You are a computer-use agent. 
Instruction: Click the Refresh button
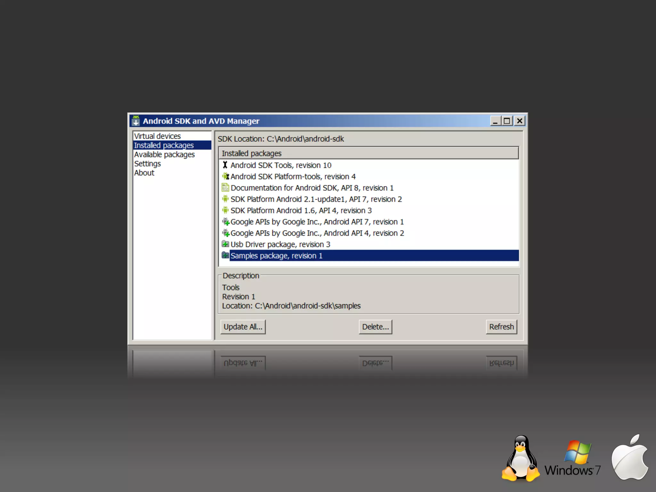coord(501,327)
